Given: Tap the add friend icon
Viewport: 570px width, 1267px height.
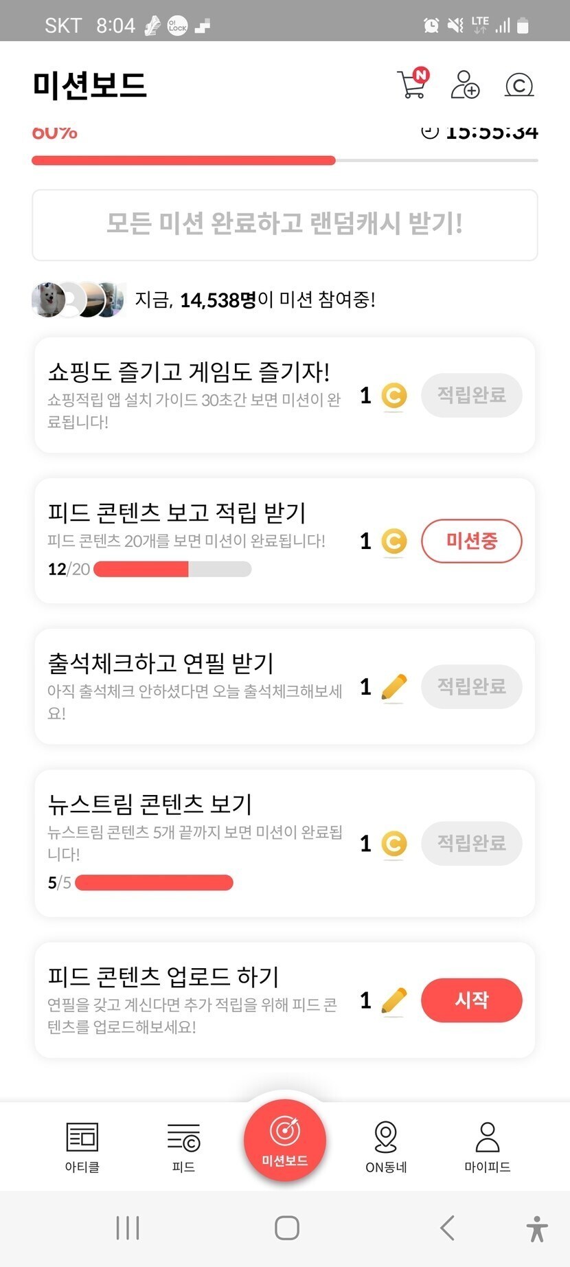Looking at the screenshot, I should [x=465, y=85].
